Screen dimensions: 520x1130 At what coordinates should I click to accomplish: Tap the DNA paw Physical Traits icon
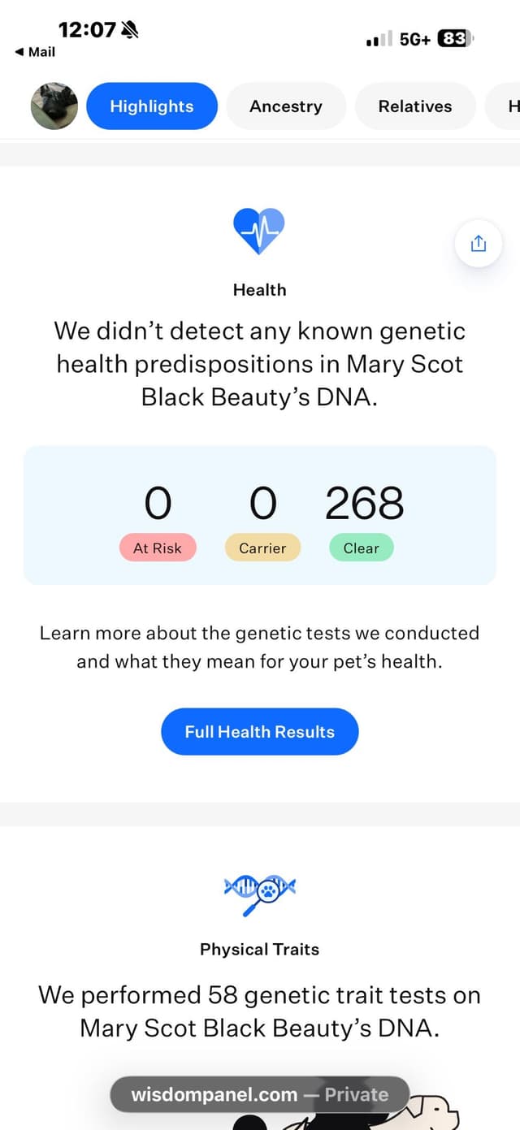pyautogui.click(x=259, y=891)
